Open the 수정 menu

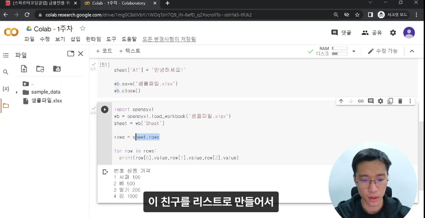[45, 39]
